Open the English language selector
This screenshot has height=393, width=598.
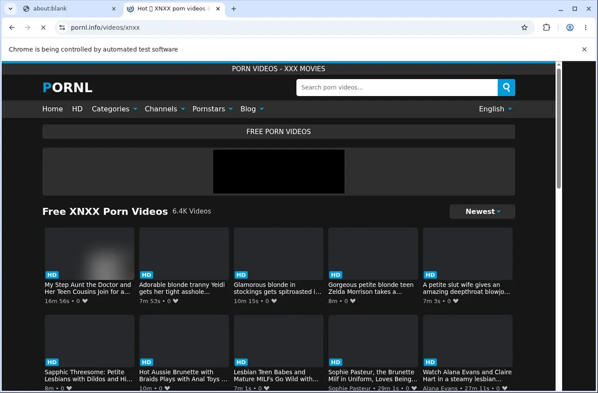tap(495, 109)
